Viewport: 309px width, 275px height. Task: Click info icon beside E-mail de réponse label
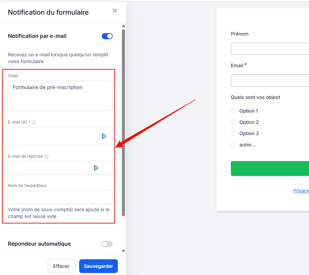46,157
